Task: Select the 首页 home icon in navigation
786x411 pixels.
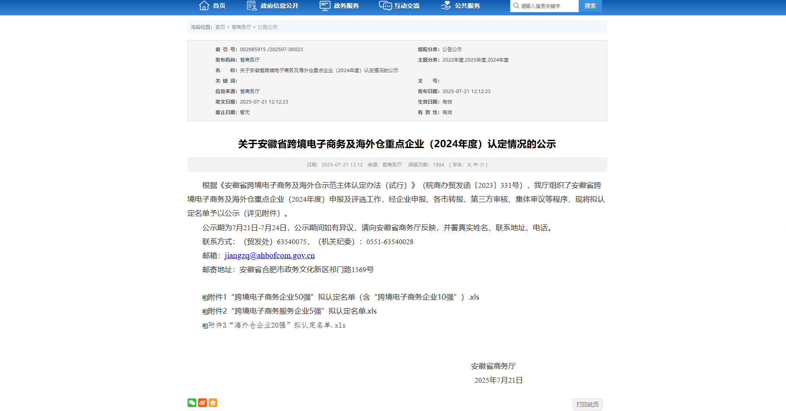Action: [x=204, y=5]
